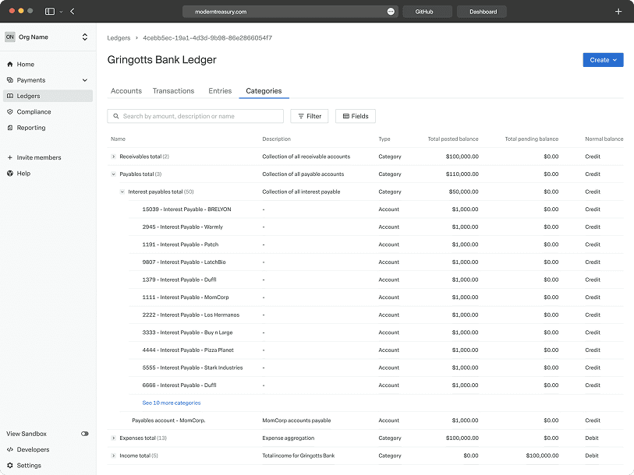Click the Settings gear icon
This screenshot has width=634, height=475.
tap(10, 466)
